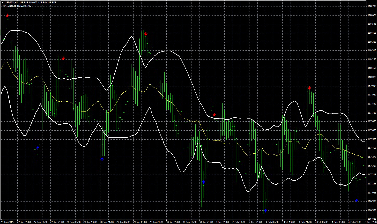Select the blue buy arrow near 116.980
Screen dimensions: 377x224
pyautogui.click(x=357, y=200)
